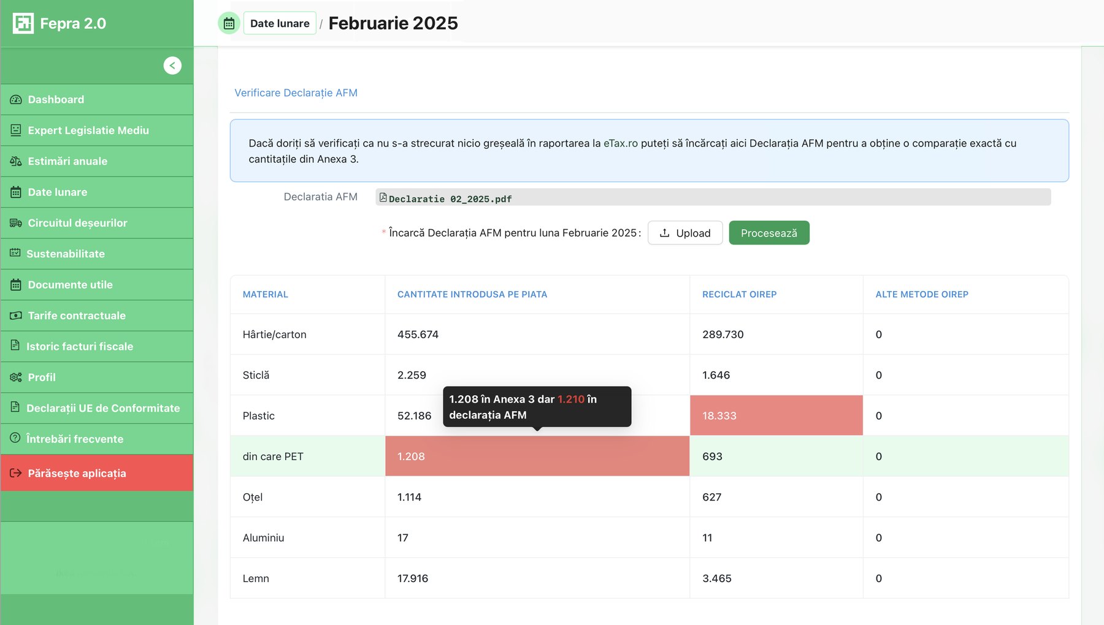1104x625 pixels.
Task: Click the Întrebări frecvente question mark icon
Action: [x=15, y=438]
